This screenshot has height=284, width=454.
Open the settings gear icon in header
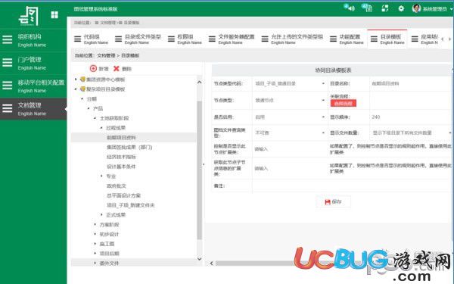point(401,8)
